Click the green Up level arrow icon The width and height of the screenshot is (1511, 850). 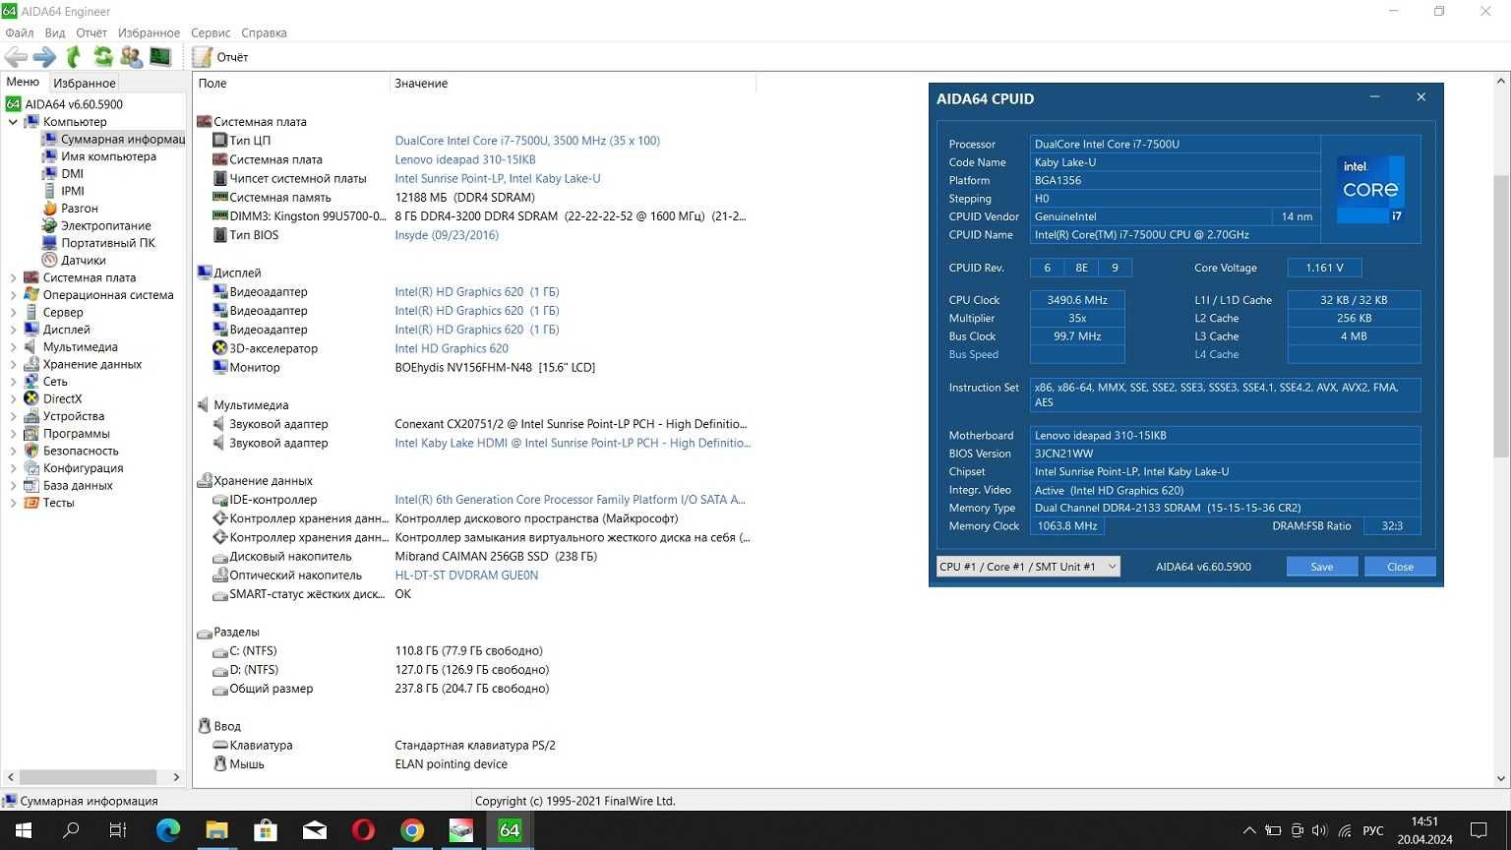tap(74, 57)
